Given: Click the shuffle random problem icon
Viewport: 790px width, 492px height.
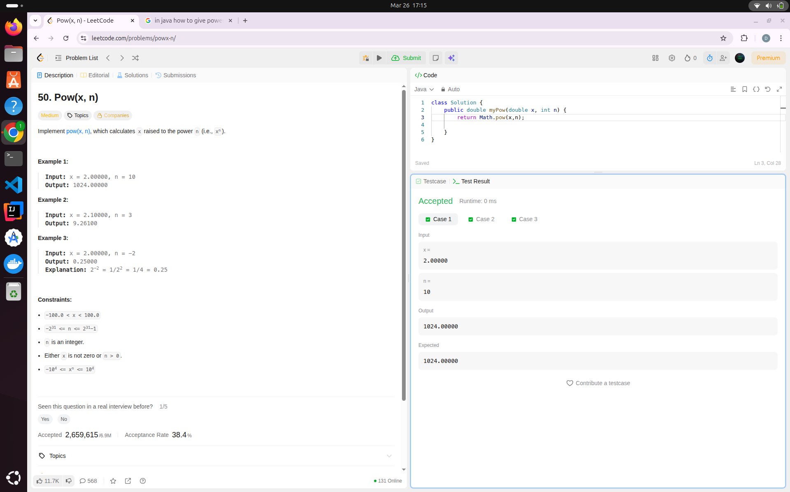Looking at the screenshot, I should click(x=135, y=58).
